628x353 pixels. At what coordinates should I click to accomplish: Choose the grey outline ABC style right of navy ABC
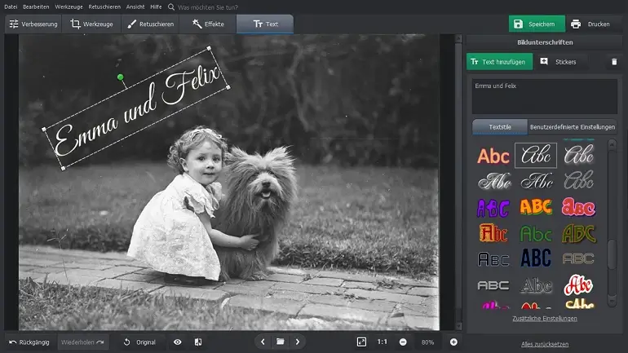(578, 258)
